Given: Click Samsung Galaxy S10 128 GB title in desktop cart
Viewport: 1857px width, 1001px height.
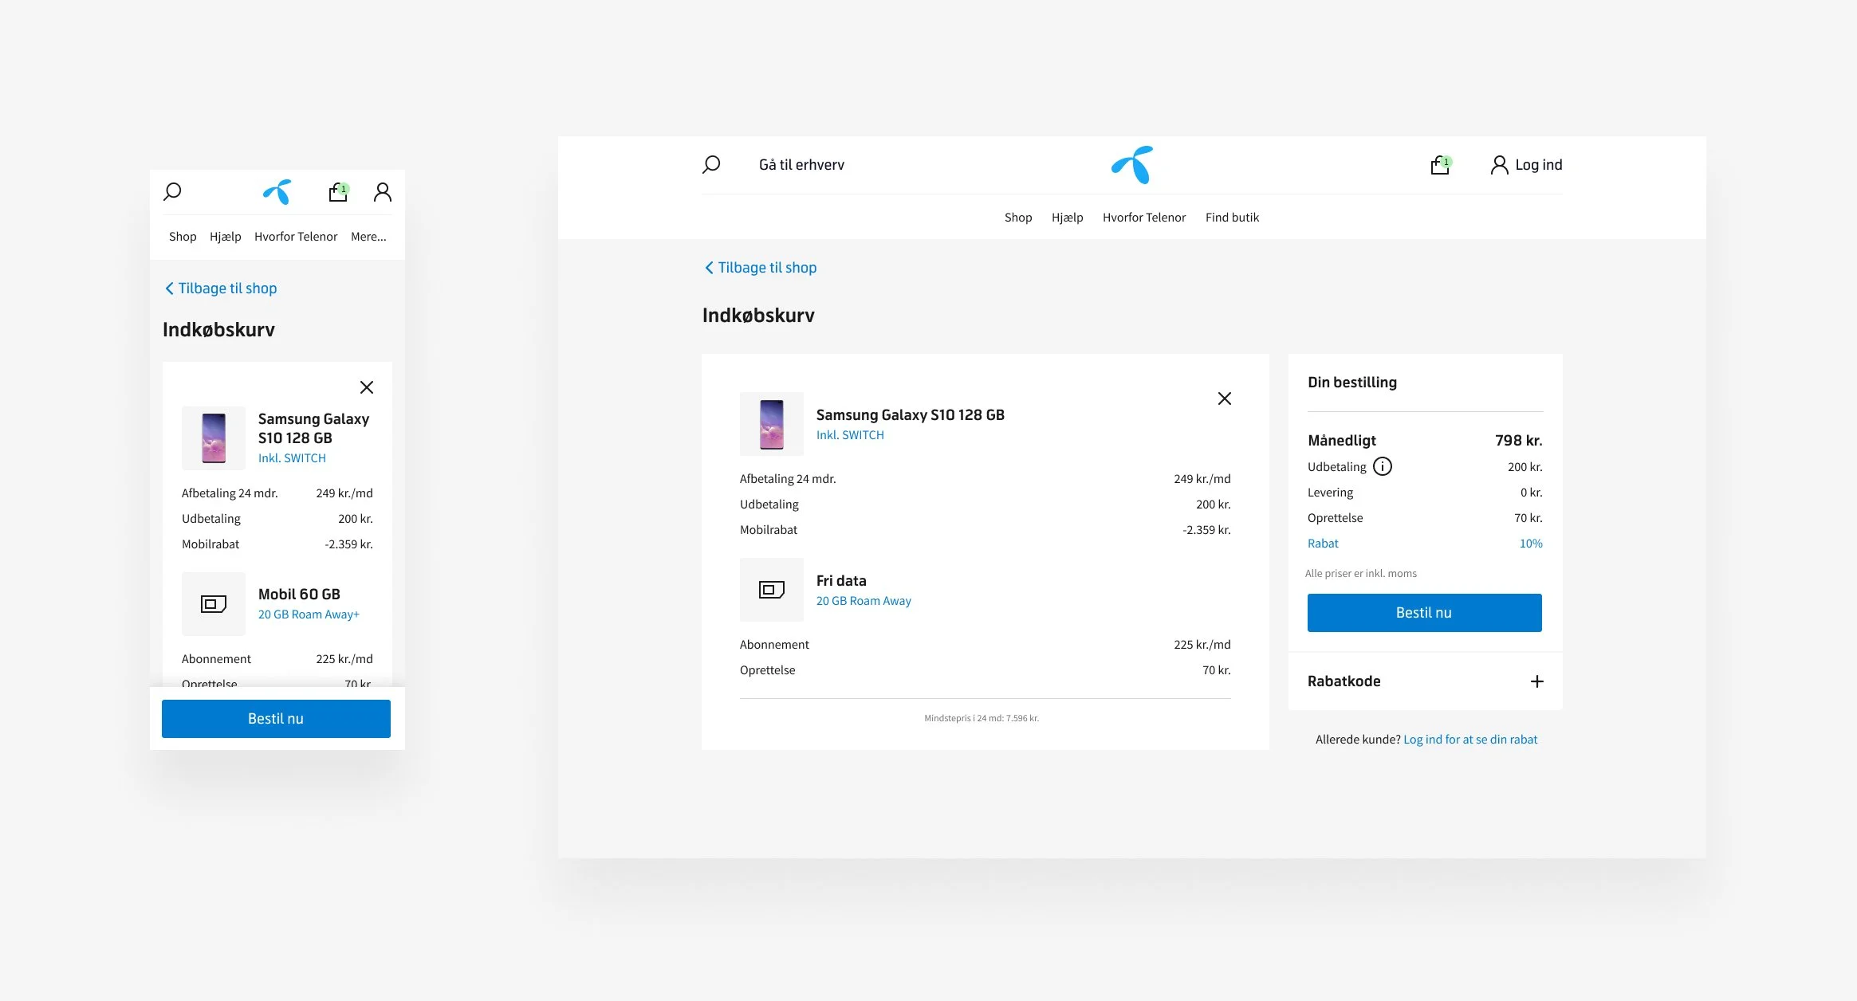Looking at the screenshot, I should point(911,415).
